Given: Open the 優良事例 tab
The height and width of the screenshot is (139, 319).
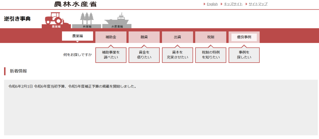Looking at the screenshot, I should tap(244, 37).
